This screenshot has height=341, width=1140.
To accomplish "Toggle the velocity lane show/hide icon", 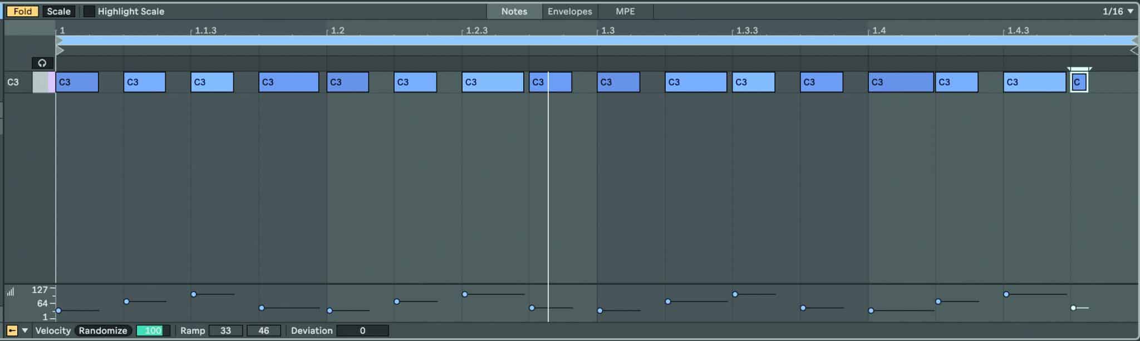I will coord(12,330).
